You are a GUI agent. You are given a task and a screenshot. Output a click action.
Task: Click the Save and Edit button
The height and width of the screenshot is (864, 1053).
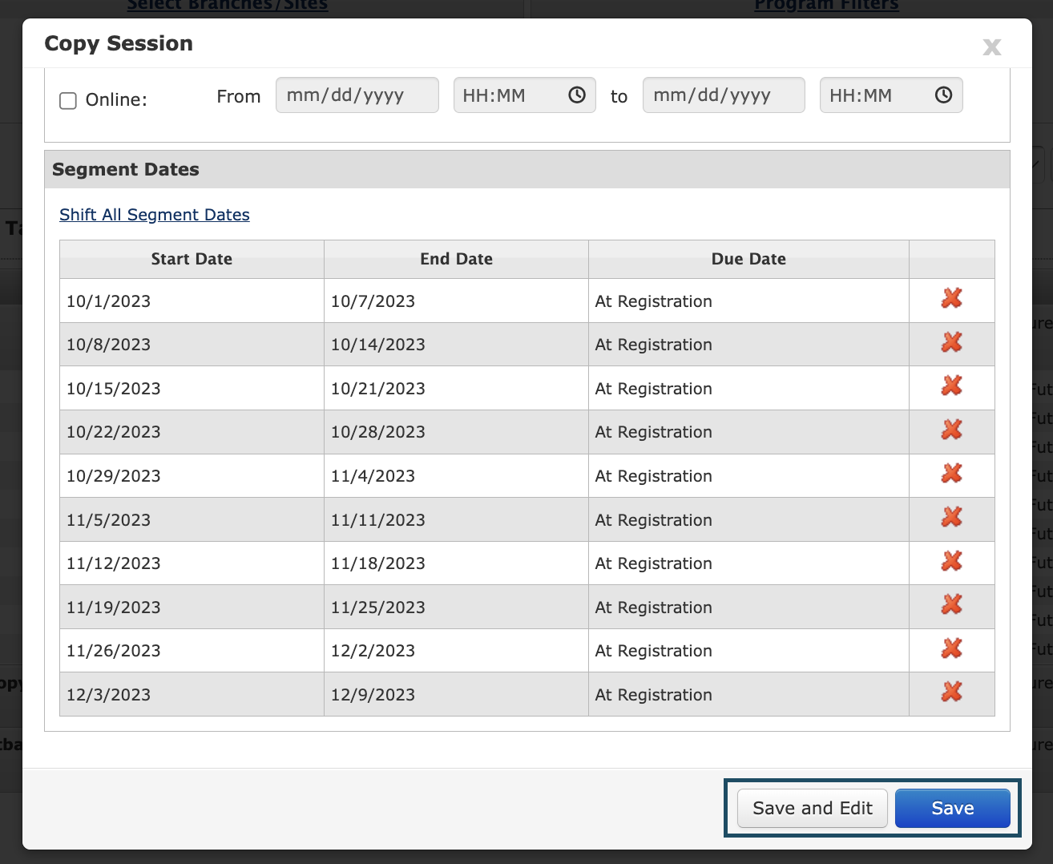811,808
